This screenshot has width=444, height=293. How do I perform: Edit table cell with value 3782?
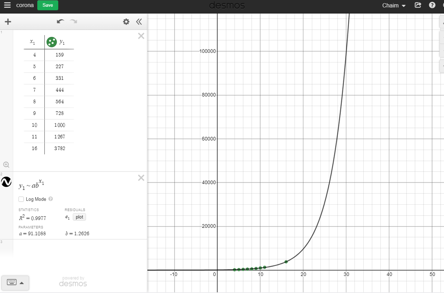click(59, 149)
